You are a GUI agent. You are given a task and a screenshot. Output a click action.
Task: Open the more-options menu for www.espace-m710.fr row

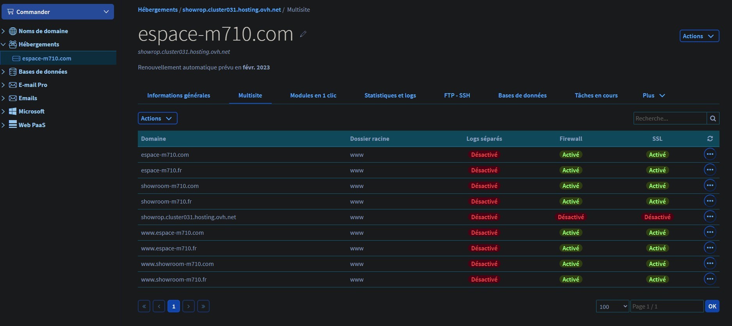click(710, 248)
